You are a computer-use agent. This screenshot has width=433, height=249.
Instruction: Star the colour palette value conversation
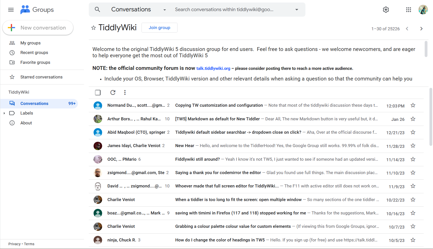tap(413, 226)
